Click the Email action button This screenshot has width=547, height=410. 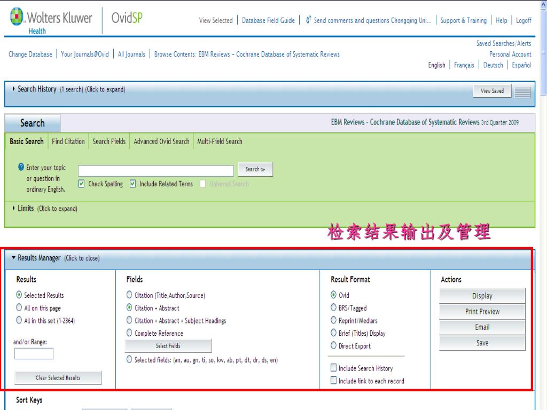tap(482, 327)
